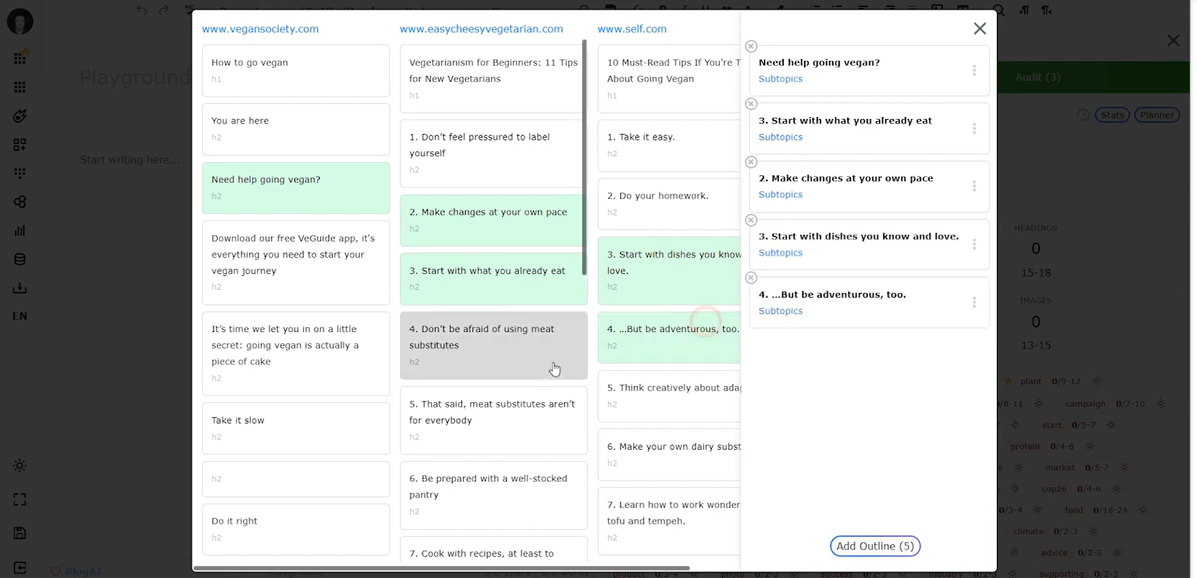Select 'Do it right' heading card
Viewport: 1197px width, 578px height.
(x=296, y=529)
